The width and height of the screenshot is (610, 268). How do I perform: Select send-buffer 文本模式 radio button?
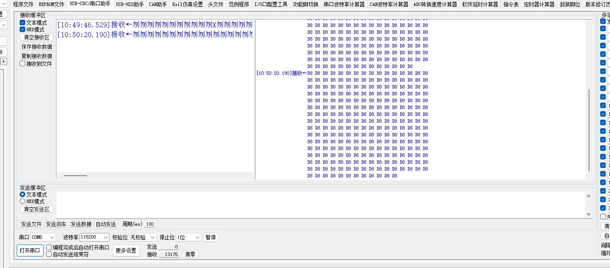coord(23,194)
